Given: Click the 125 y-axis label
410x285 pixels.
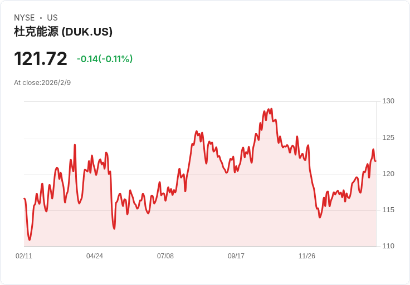Looking at the screenshot, I should tap(388, 138).
